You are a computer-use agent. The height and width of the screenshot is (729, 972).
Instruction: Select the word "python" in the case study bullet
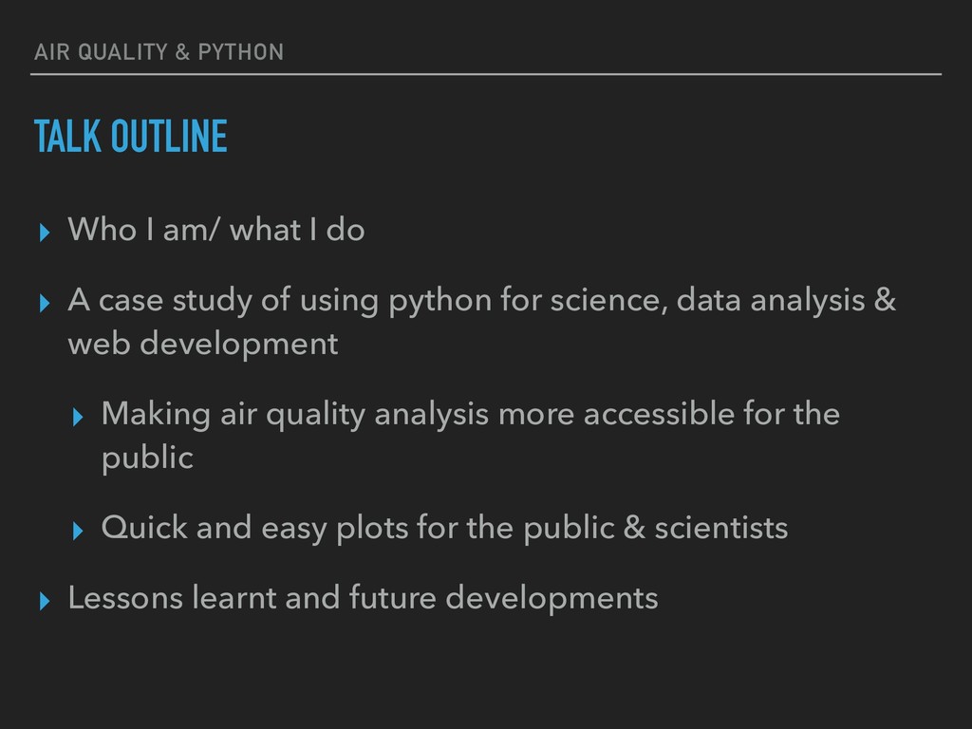tap(440, 301)
